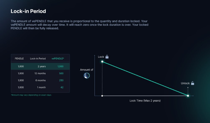The image size is (210, 123).
Task: Click the PENDLE column header
Action: point(19,59)
